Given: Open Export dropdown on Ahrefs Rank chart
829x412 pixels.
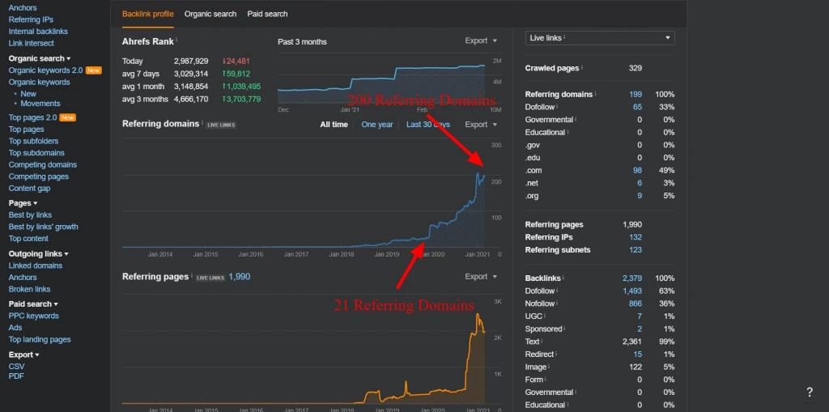Looking at the screenshot, I should [481, 40].
